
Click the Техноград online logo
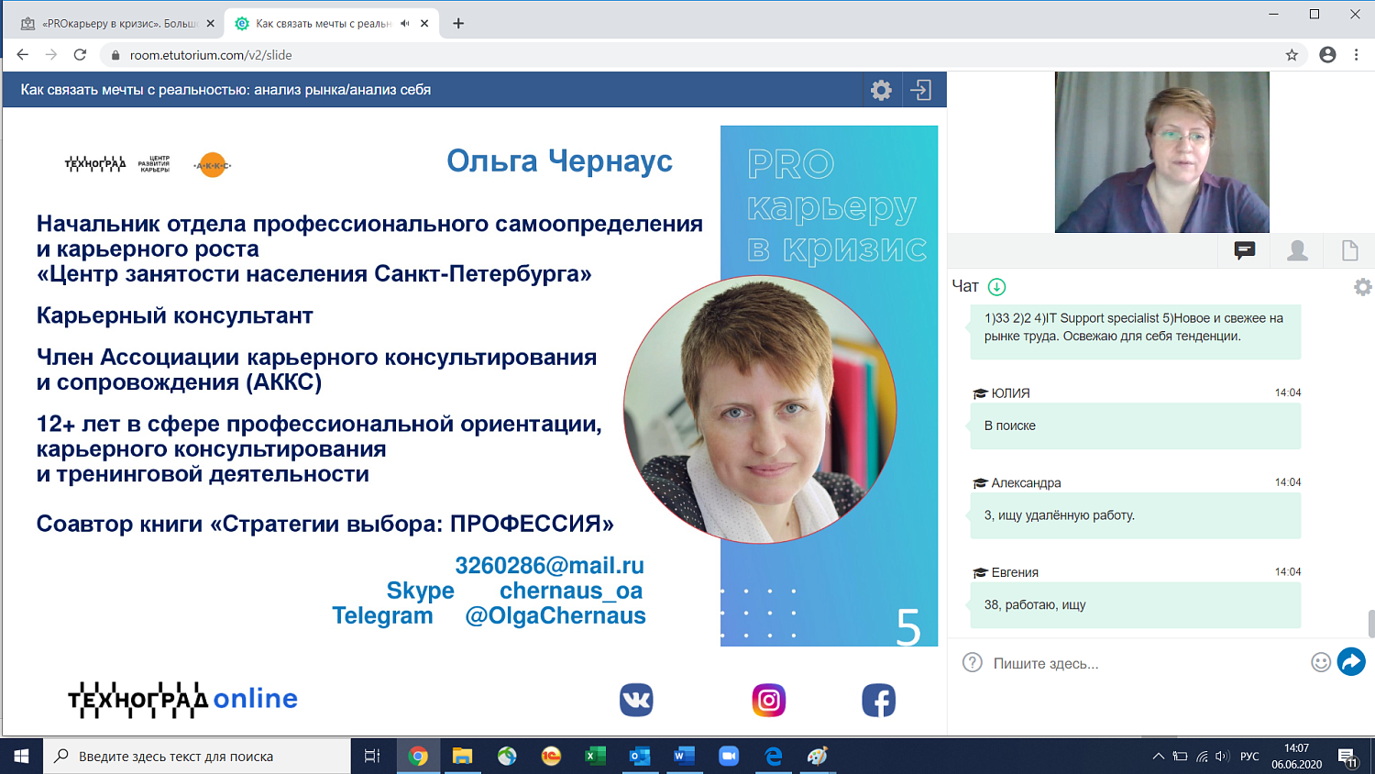(x=182, y=699)
